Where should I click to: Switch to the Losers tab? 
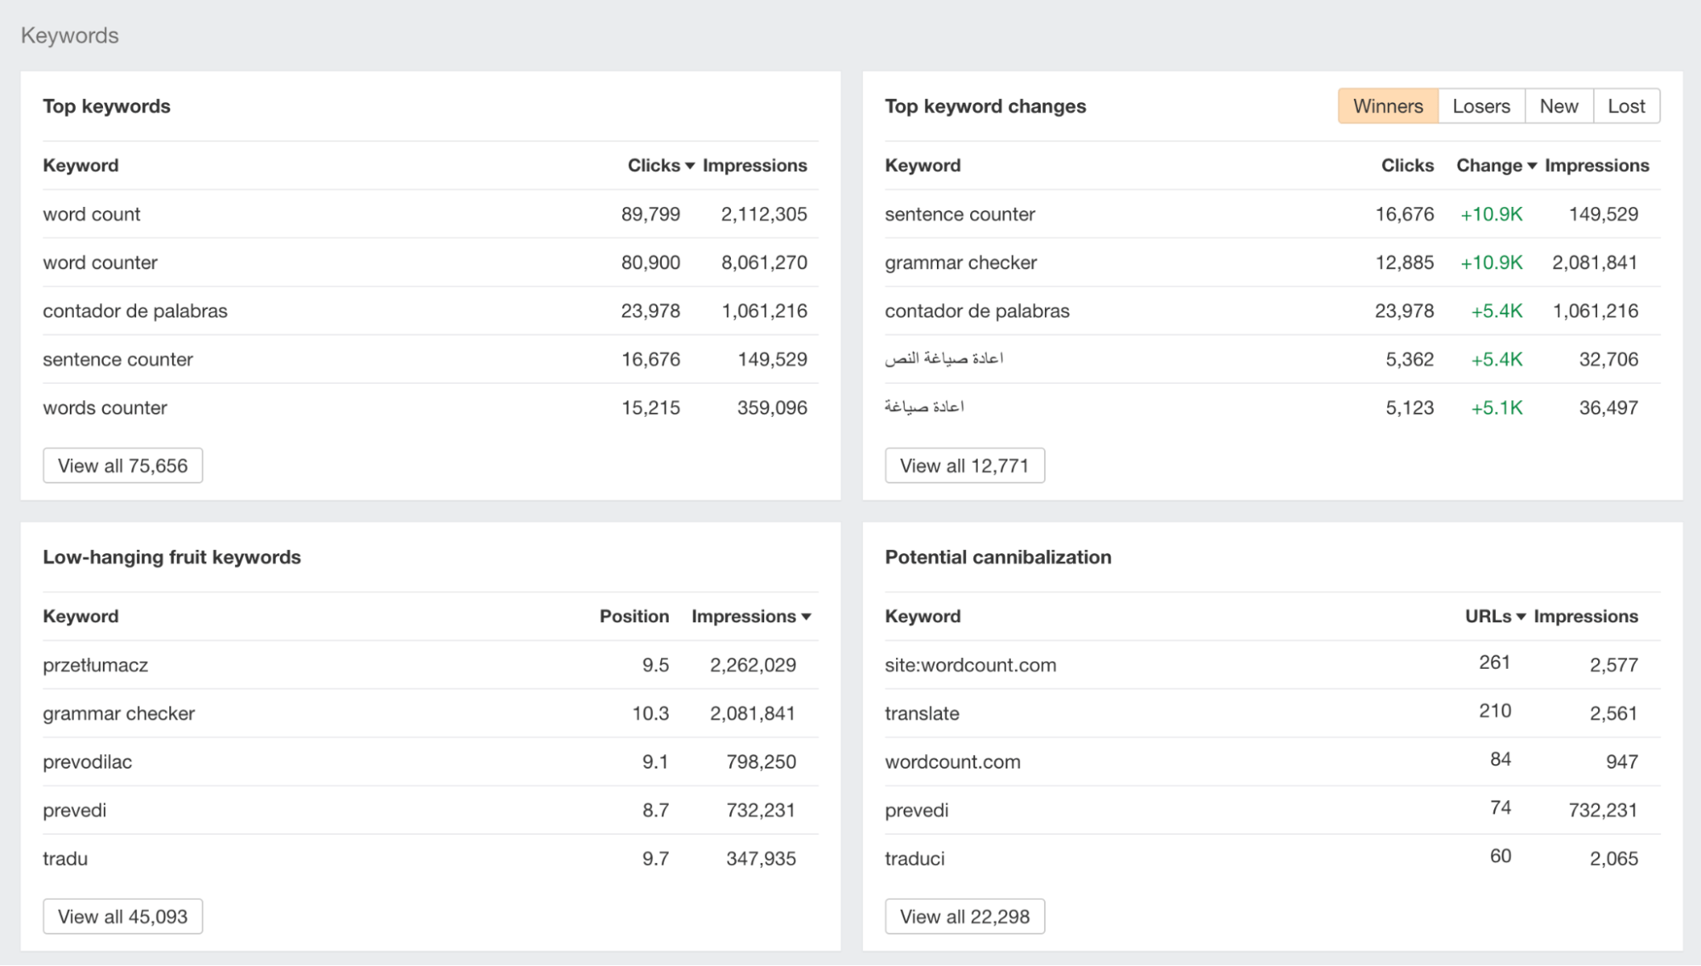[x=1481, y=106]
